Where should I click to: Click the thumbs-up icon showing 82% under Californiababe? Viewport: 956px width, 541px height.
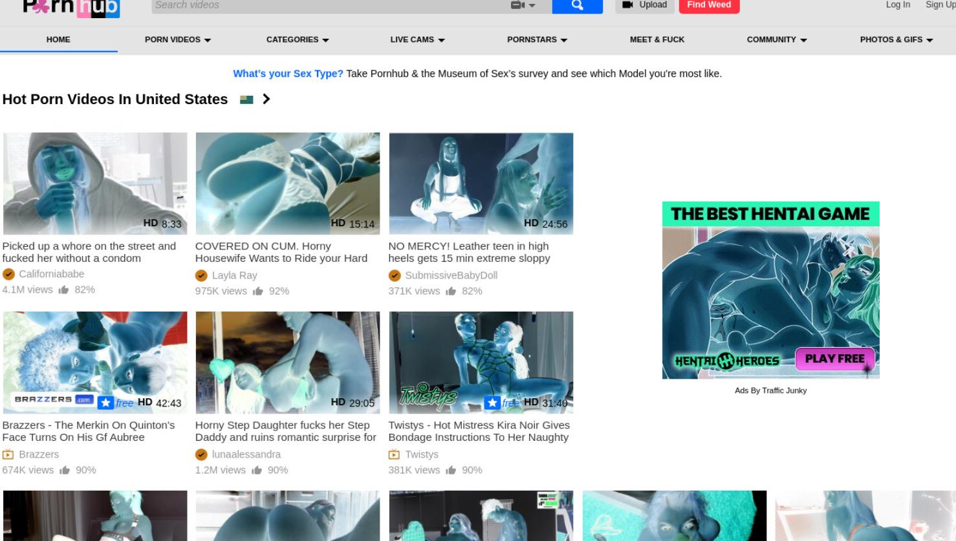(x=63, y=290)
